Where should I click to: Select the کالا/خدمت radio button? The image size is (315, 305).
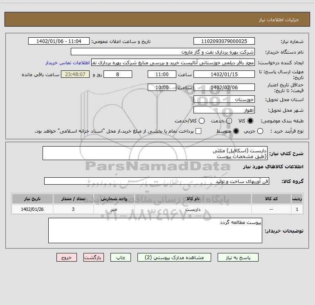202,121
